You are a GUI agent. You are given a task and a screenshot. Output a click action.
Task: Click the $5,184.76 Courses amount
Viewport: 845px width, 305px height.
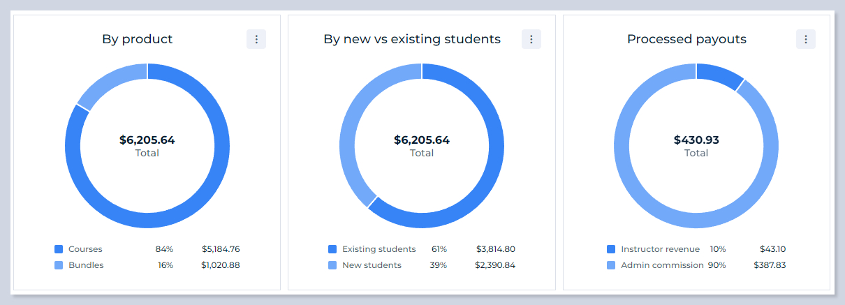(x=221, y=249)
